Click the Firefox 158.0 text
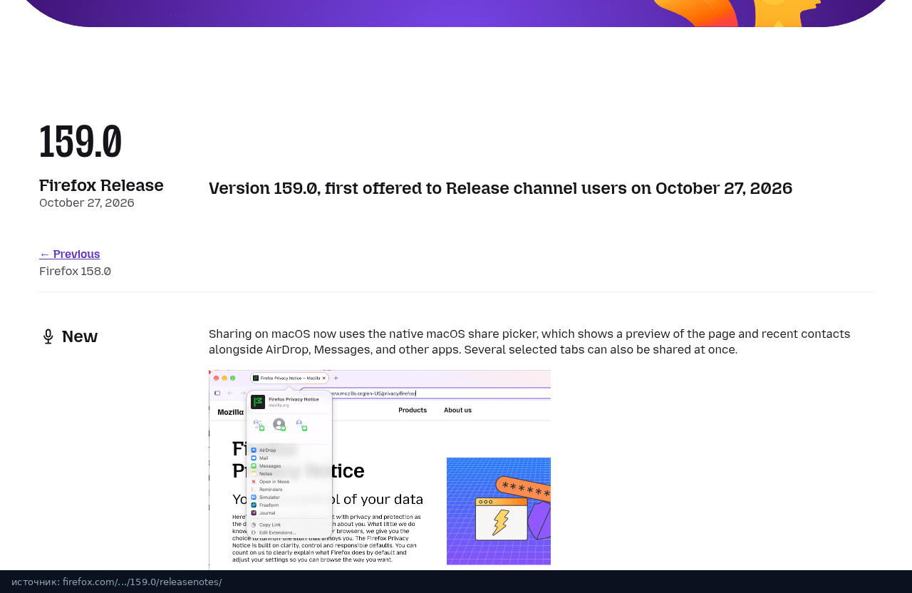This screenshot has height=593, width=912. [x=75, y=272]
